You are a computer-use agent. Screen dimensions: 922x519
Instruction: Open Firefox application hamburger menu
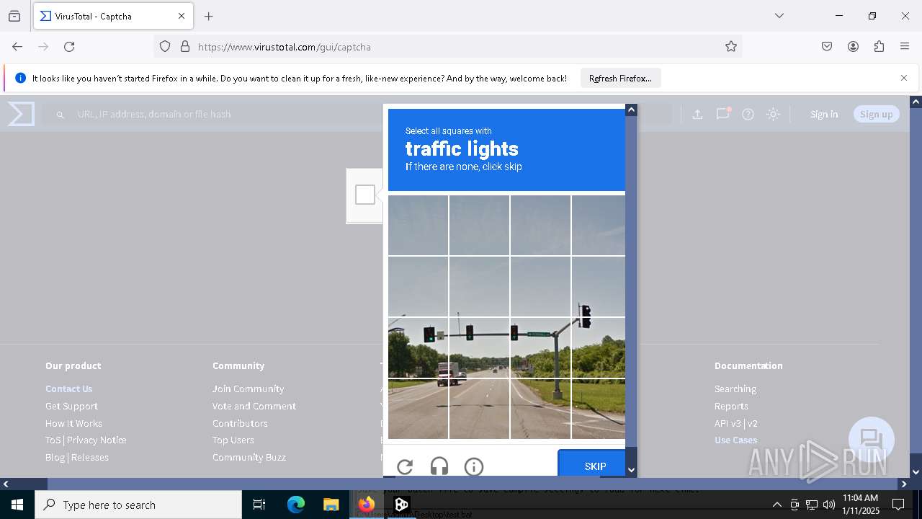(905, 47)
